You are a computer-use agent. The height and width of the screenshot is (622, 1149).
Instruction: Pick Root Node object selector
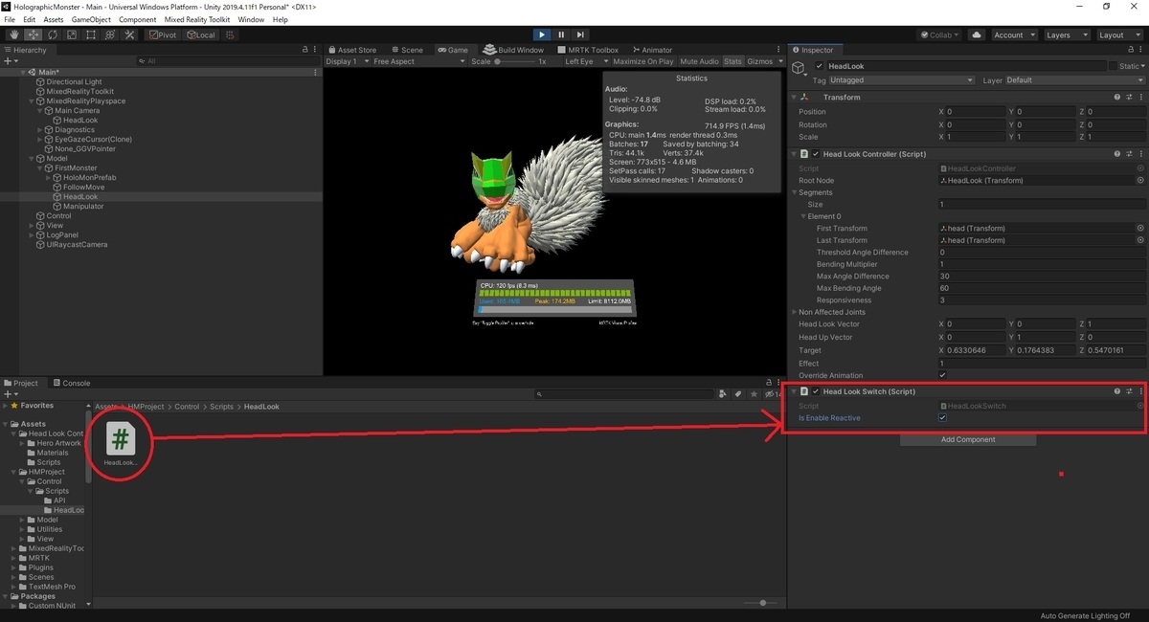[1140, 180]
